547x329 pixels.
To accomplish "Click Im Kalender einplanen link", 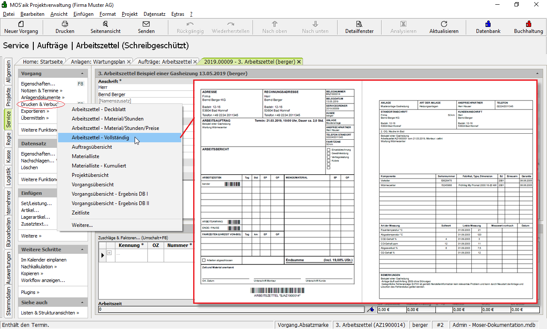I will pyautogui.click(x=44, y=260).
